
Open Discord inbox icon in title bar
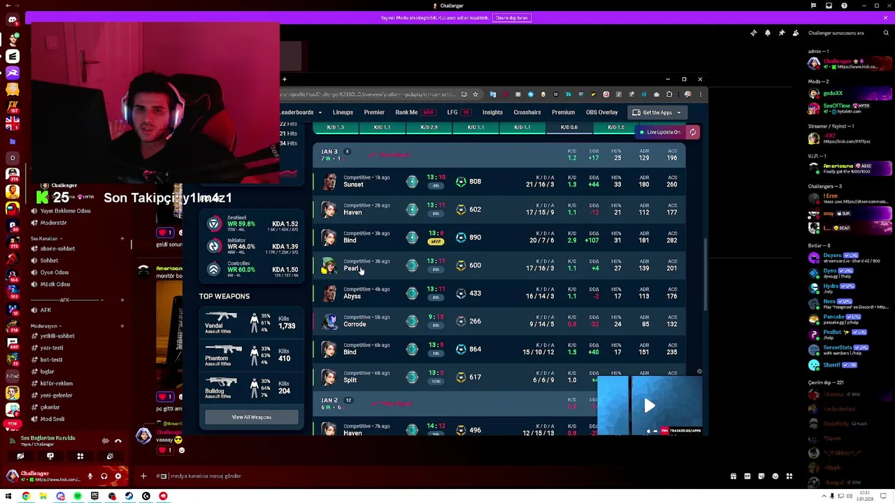click(x=829, y=6)
